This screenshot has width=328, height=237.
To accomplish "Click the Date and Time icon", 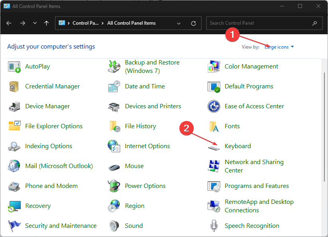I will (x=114, y=86).
